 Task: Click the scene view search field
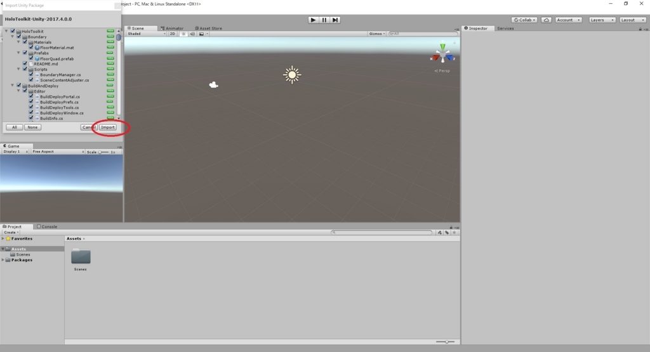pyautogui.click(x=423, y=34)
